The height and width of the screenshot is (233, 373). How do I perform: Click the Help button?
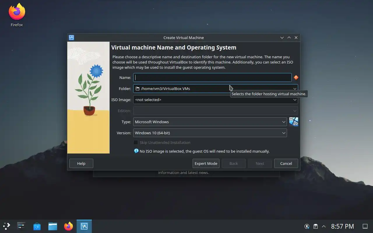[81, 163]
